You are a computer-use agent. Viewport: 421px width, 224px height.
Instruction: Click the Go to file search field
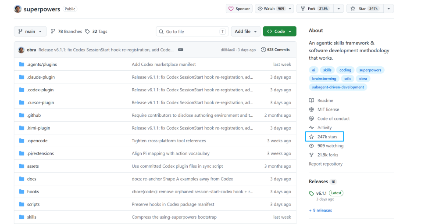(192, 32)
